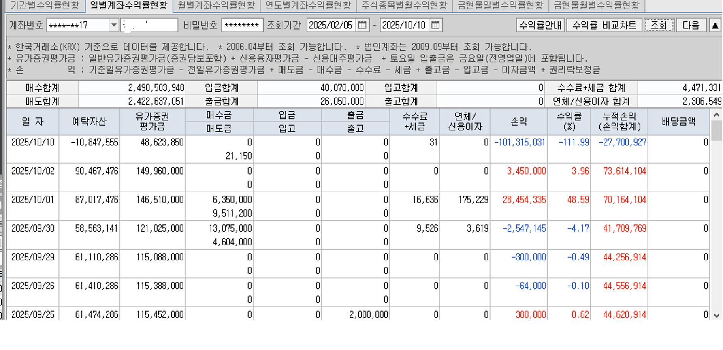Screen dimensions: 723x350
Task: Click the 배당금액 column header
Action: pyautogui.click(x=678, y=122)
